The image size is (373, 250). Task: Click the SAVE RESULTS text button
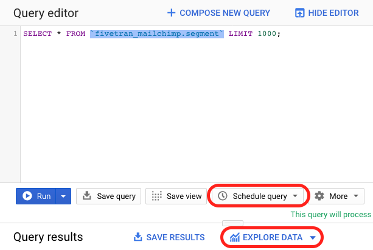pyautogui.click(x=175, y=237)
